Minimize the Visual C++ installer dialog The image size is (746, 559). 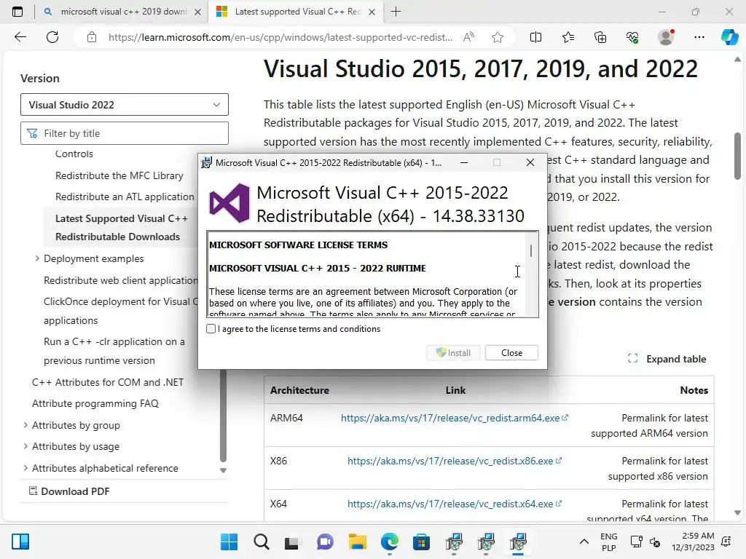[464, 162]
